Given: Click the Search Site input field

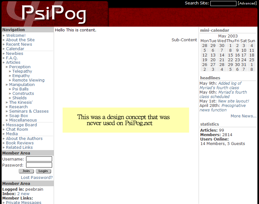Looking at the screenshot, I should (x=223, y=3).
